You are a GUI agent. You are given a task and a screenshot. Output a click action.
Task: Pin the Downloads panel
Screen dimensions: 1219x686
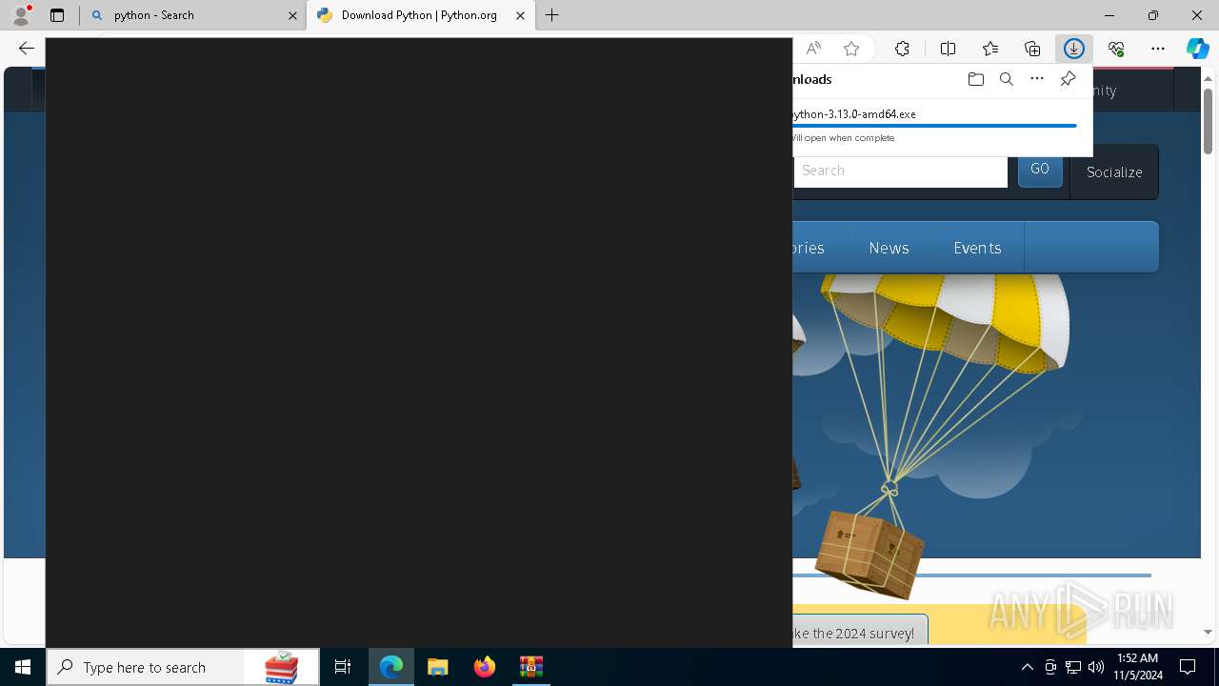coord(1068,79)
